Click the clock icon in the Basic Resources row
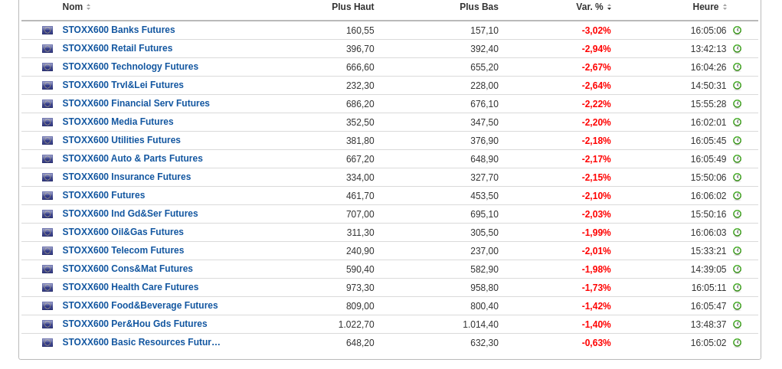This screenshot has height=369, width=782. click(737, 343)
